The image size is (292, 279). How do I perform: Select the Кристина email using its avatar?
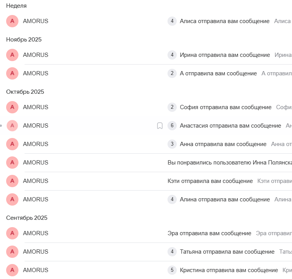tap(12, 270)
